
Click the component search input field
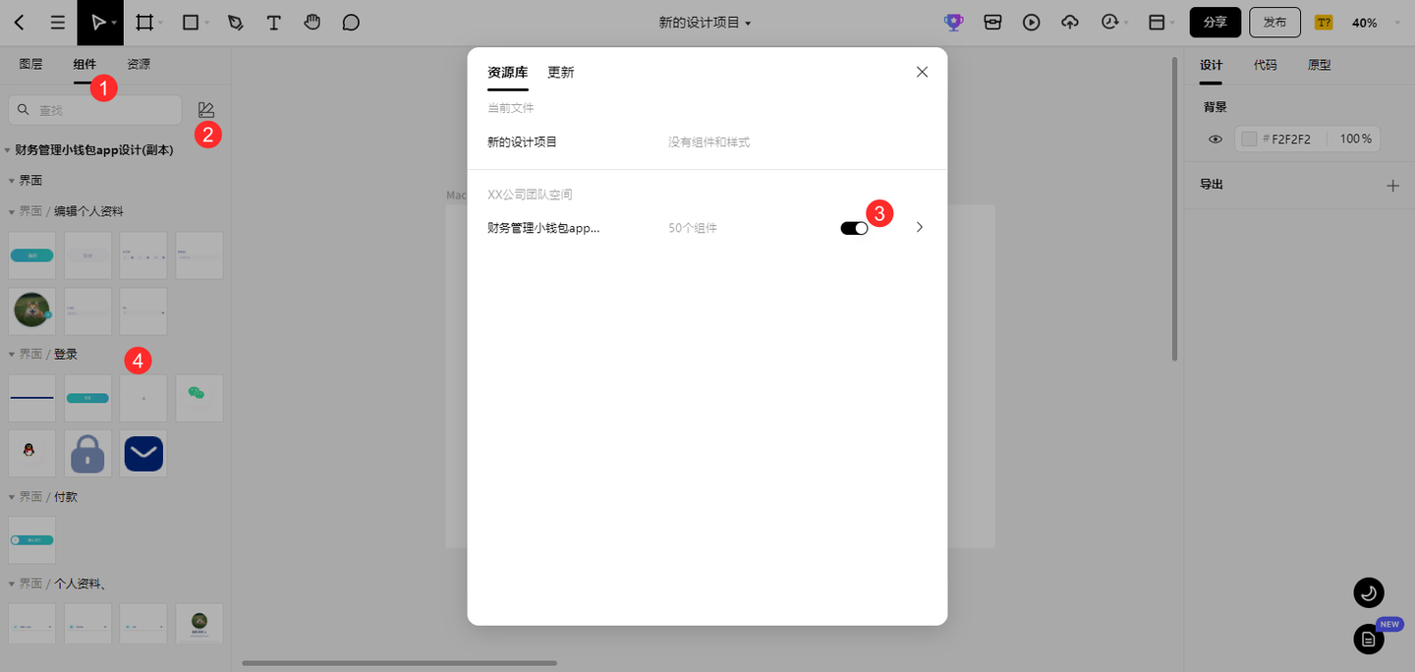(x=94, y=109)
